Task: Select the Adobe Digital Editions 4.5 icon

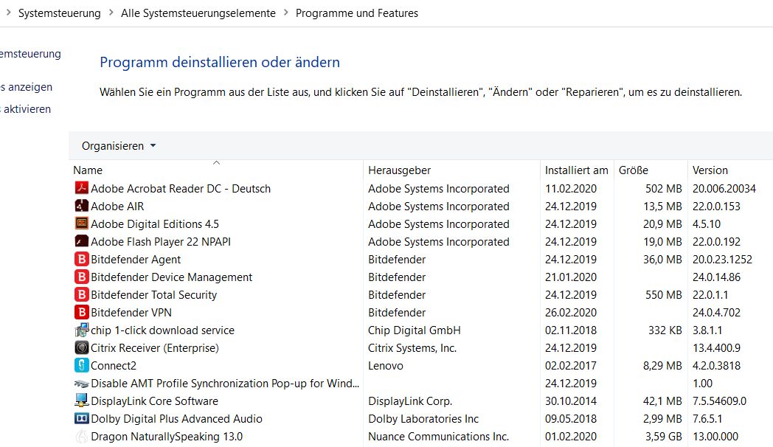Action: pyautogui.click(x=81, y=223)
